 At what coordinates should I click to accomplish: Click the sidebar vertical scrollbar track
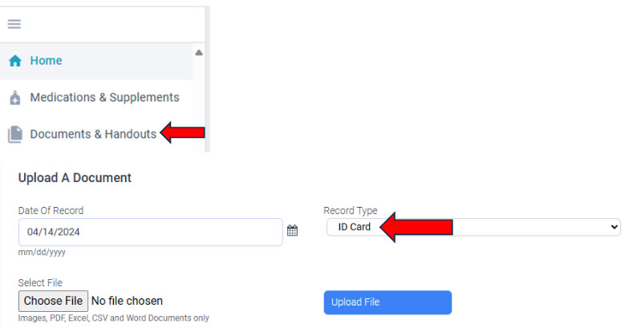point(199,104)
